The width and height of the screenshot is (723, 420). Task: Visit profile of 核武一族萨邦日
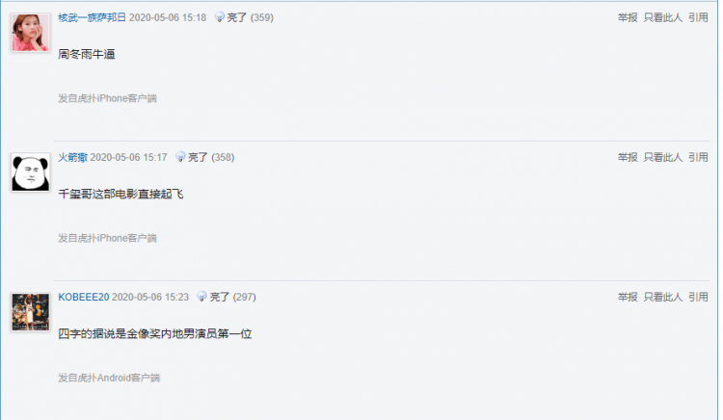[x=92, y=17]
